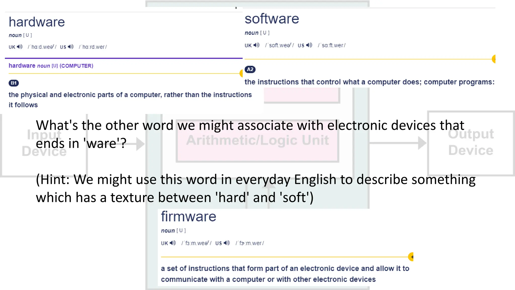Click the yellow circle button beside firmware definition

(x=411, y=257)
